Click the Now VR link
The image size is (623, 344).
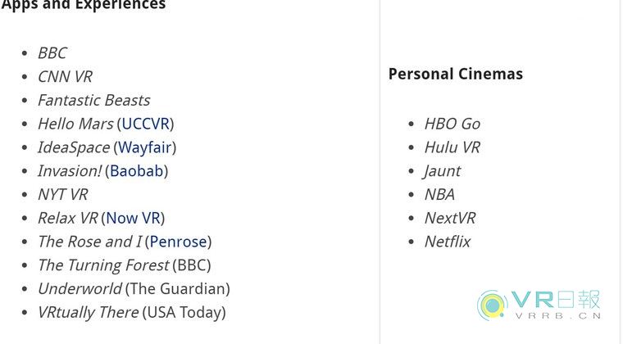click(x=133, y=218)
